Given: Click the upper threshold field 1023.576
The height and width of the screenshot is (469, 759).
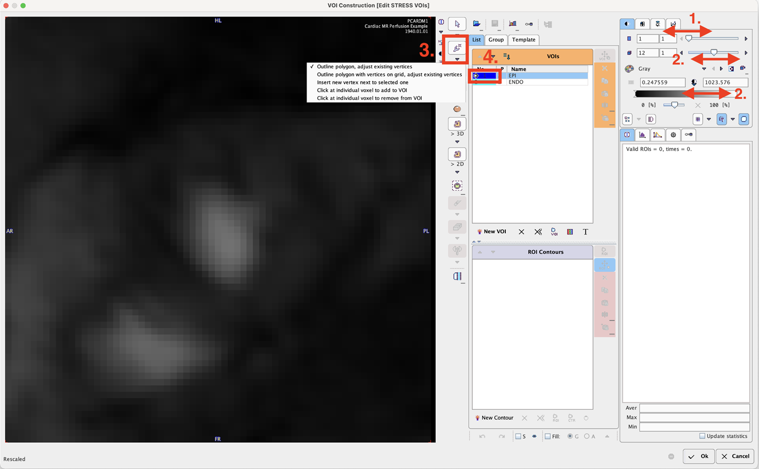Looking at the screenshot, I should click(x=726, y=82).
